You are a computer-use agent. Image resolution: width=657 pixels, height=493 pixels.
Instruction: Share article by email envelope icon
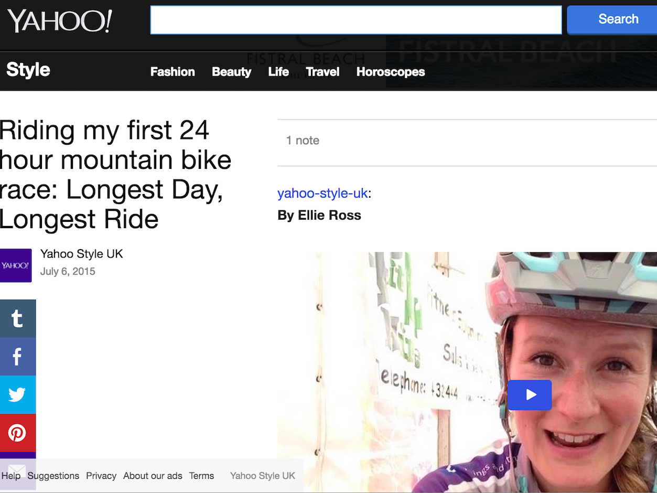coord(18,470)
